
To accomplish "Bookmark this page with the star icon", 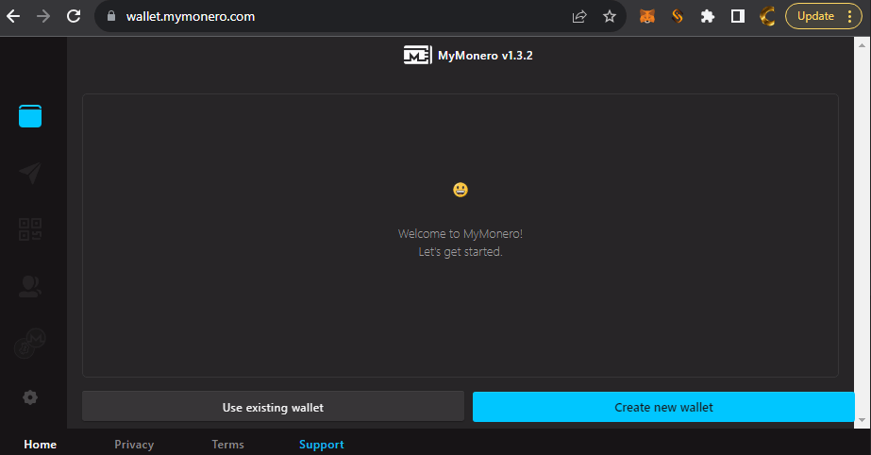I will (610, 16).
